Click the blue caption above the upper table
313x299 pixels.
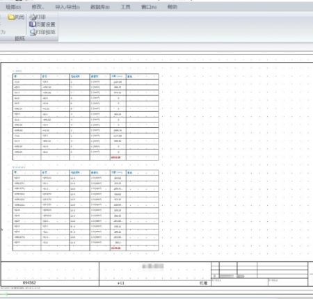click(x=17, y=71)
